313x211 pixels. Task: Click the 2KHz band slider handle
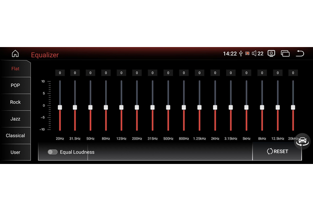click(x=215, y=107)
